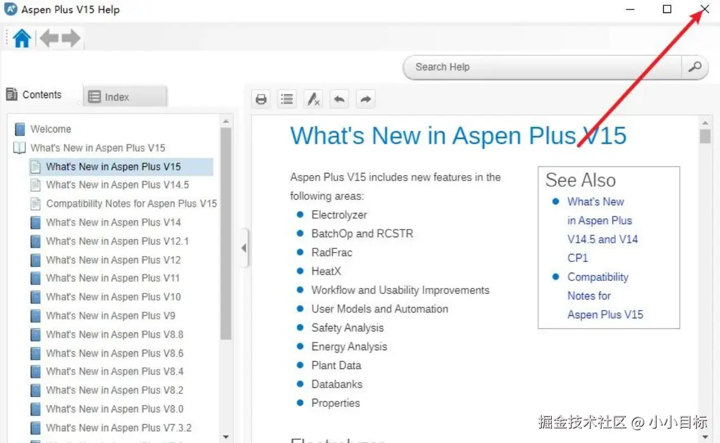Click contents tree scrollbar down arrow
This screenshot has height=443, width=720.
coord(226,437)
